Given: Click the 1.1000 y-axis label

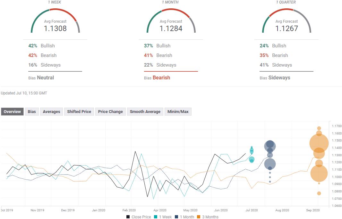Looking at the screenshot, I should tap(337, 177).
